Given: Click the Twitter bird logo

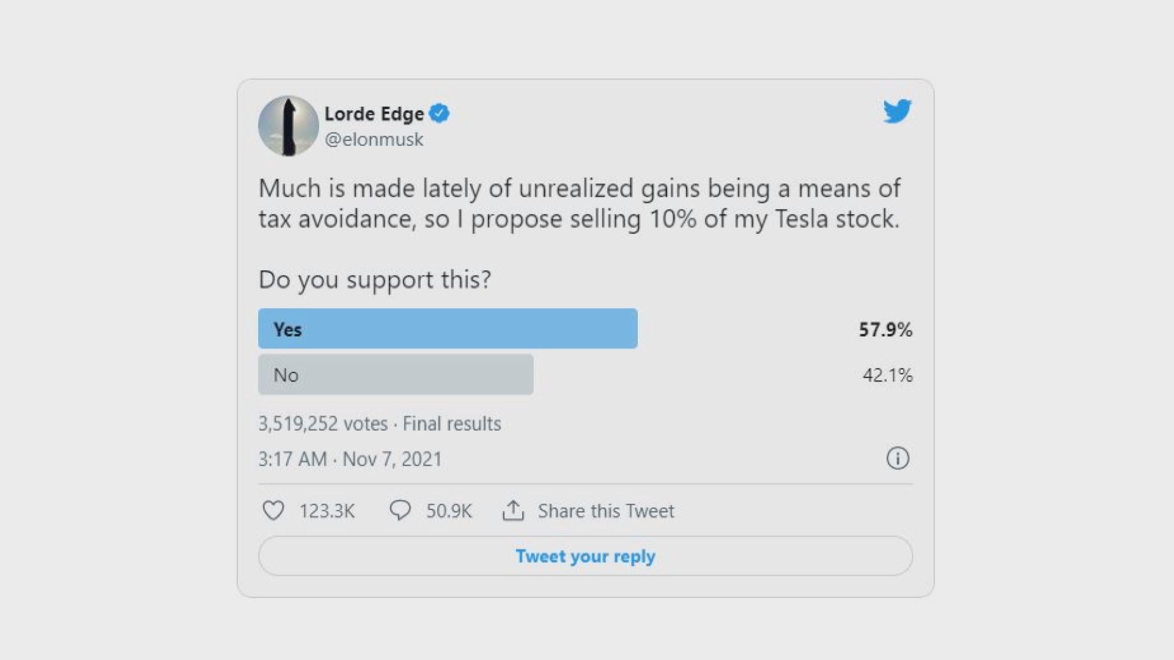Looking at the screenshot, I should coord(897,111).
